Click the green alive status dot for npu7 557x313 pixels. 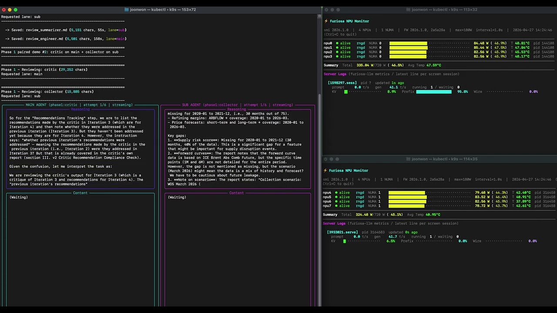pyautogui.click(x=336, y=206)
